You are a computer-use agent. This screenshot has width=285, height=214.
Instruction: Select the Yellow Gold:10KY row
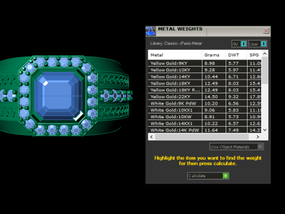coord(205,70)
